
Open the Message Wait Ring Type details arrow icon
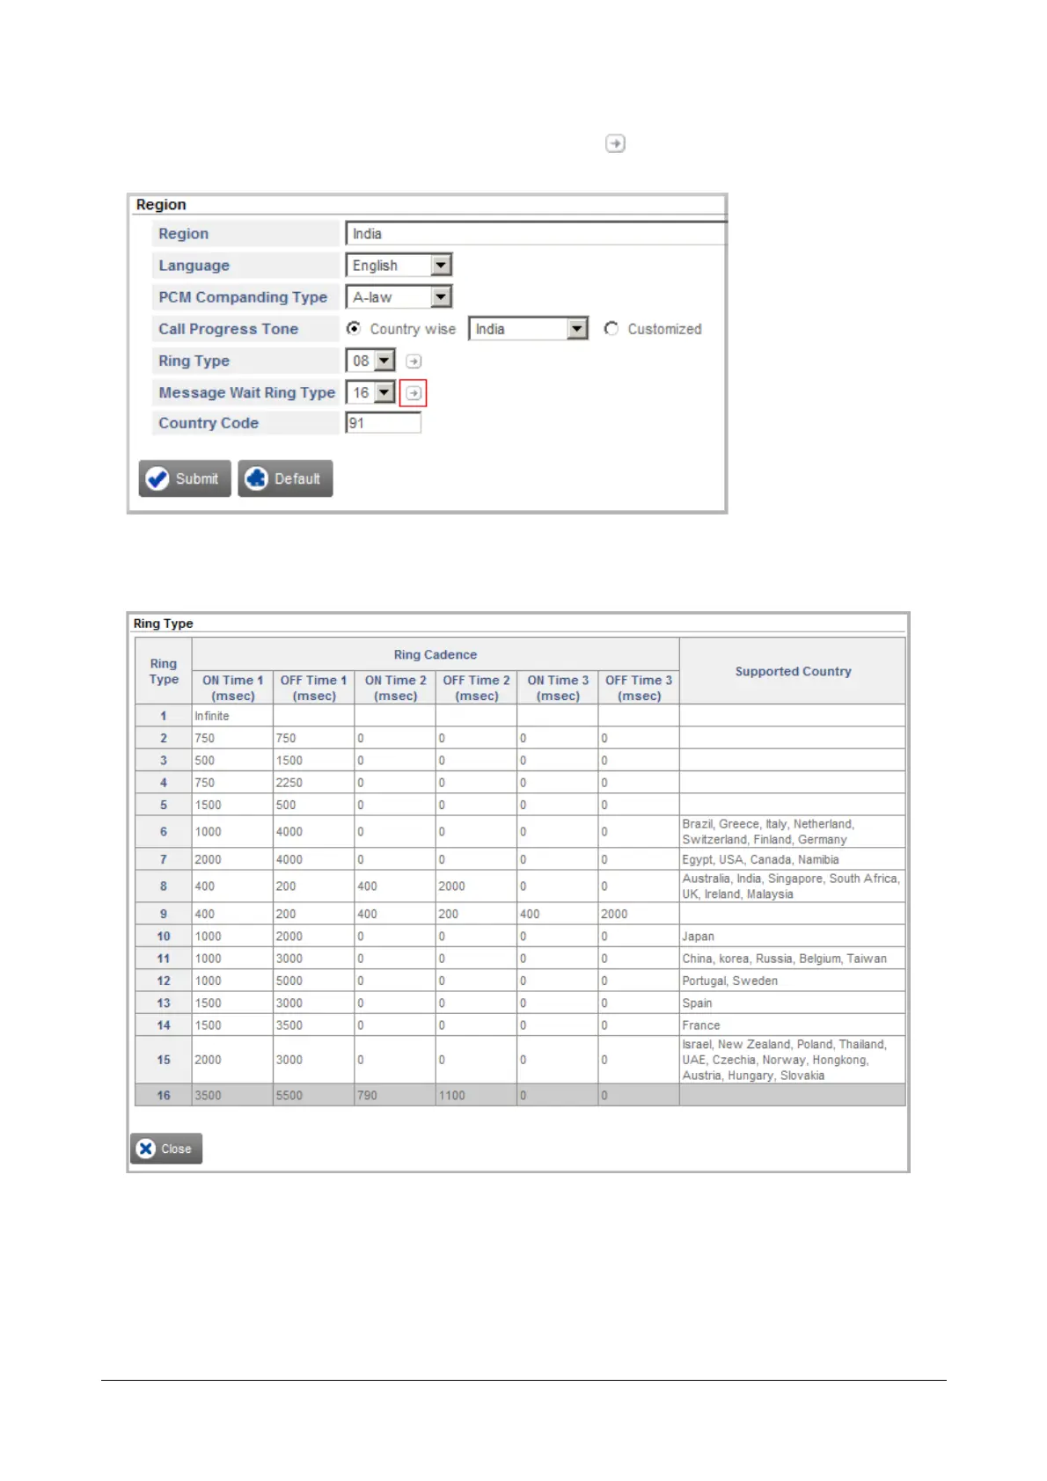[414, 393]
